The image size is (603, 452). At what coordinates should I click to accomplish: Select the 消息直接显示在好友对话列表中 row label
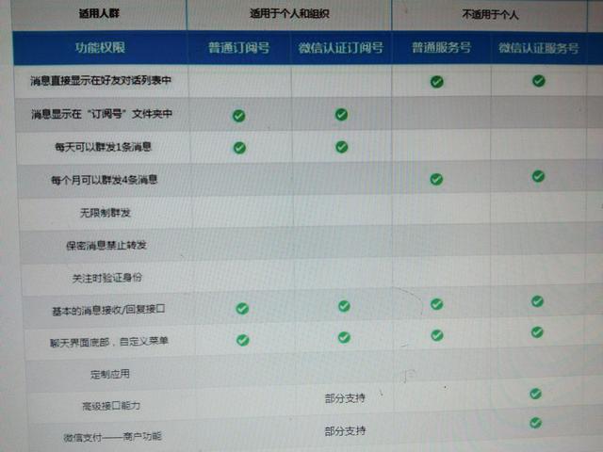101,81
